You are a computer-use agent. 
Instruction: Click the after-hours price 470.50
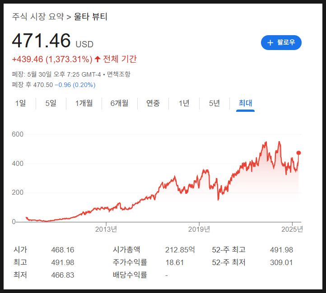43,85
